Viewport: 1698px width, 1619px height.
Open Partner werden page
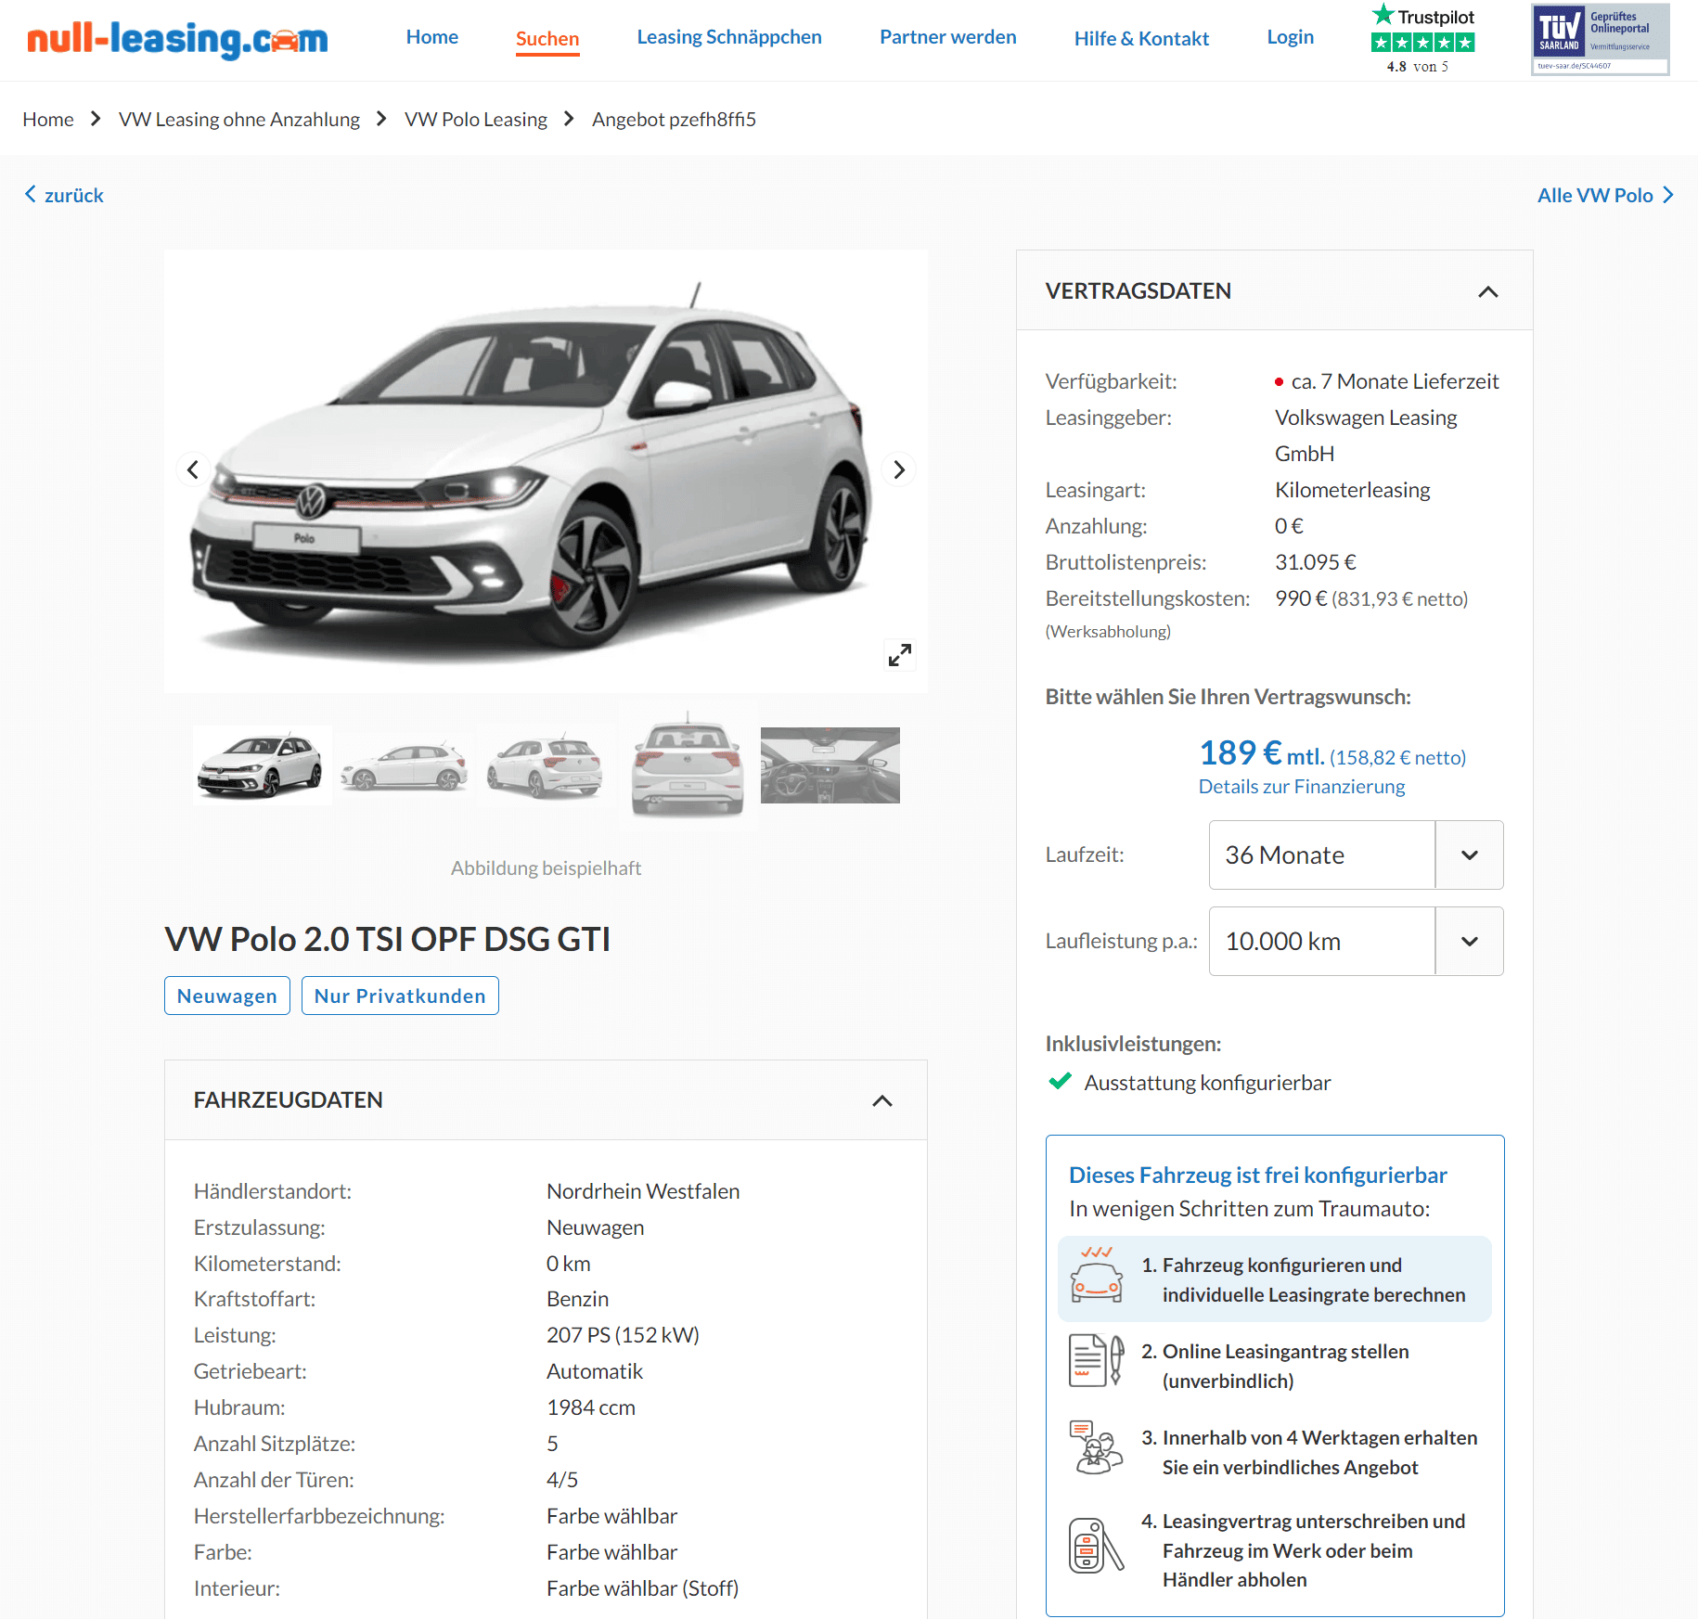[947, 37]
